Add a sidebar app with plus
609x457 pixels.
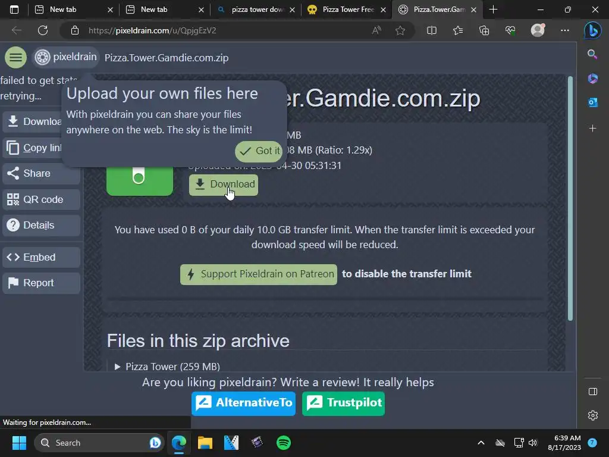tap(592, 129)
